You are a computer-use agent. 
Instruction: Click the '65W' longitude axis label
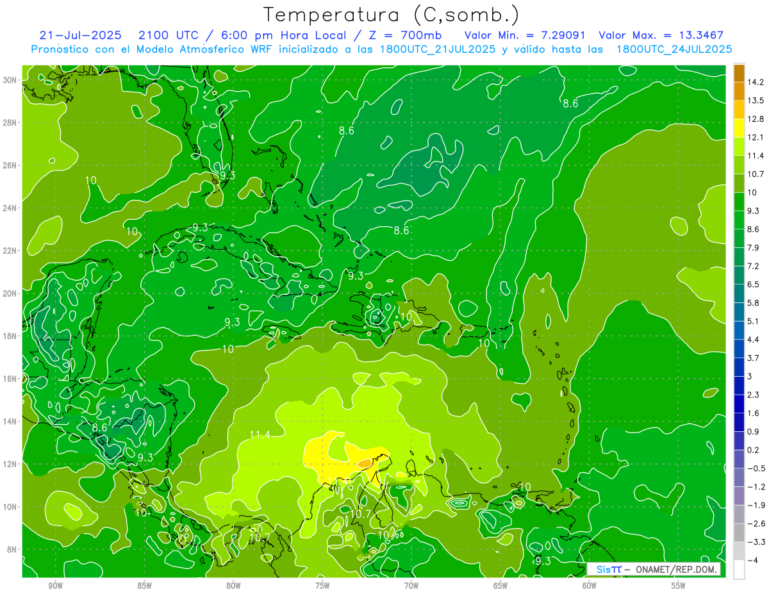tap(500, 586)
